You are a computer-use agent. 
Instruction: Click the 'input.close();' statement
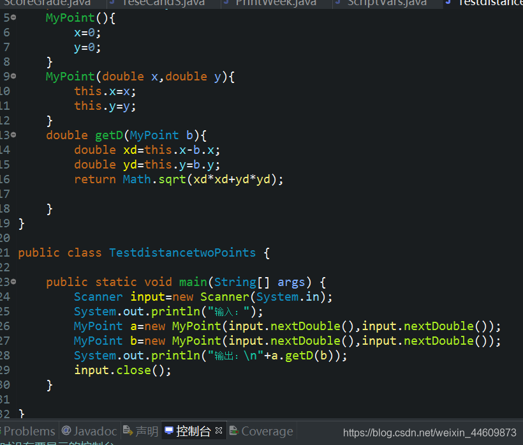[x=122, y=370]
